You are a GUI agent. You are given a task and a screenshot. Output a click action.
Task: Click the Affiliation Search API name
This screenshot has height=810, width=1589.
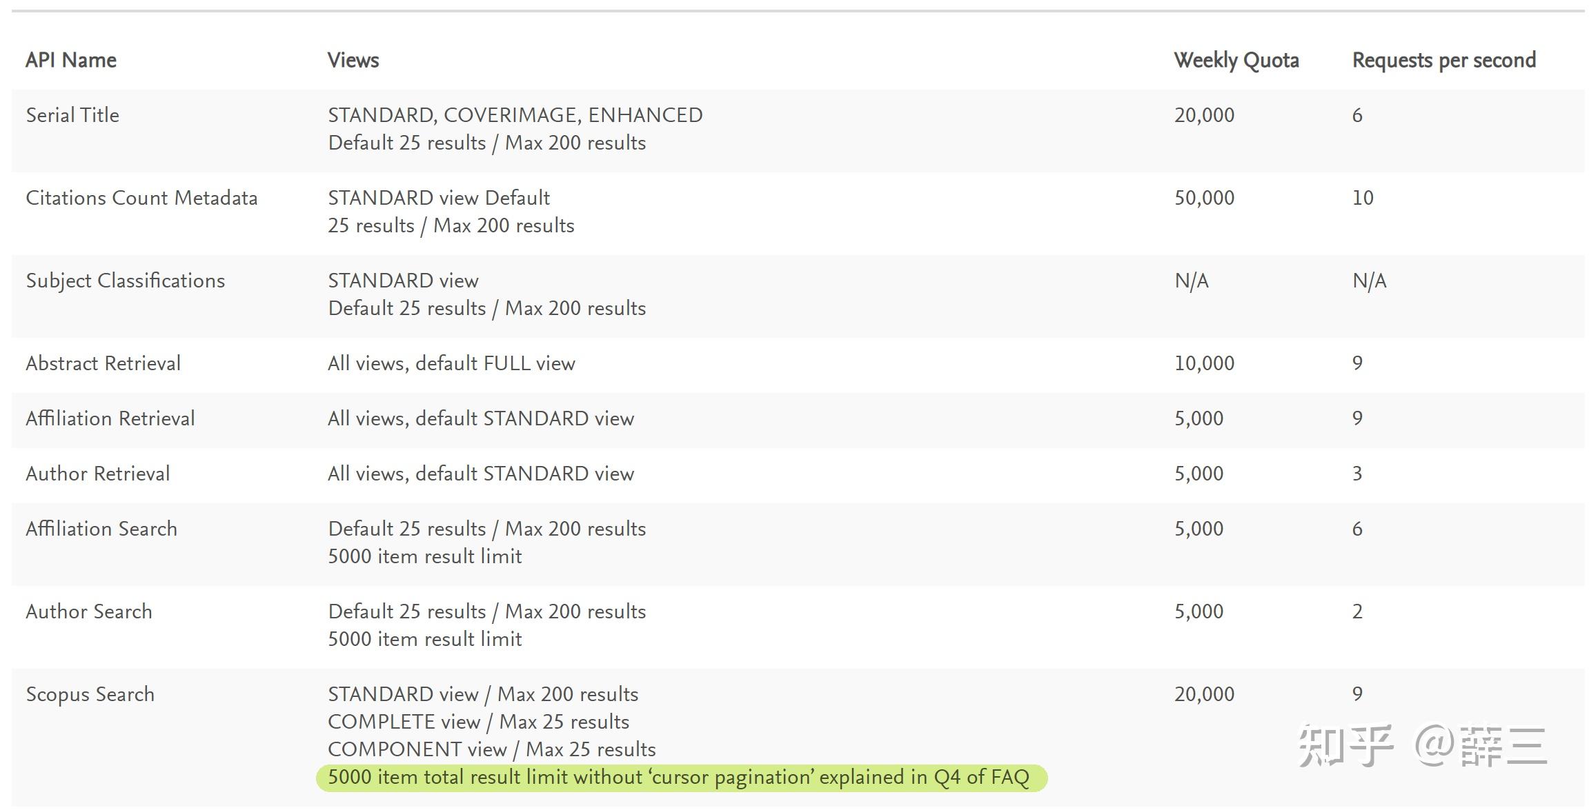tap(101, 529)
